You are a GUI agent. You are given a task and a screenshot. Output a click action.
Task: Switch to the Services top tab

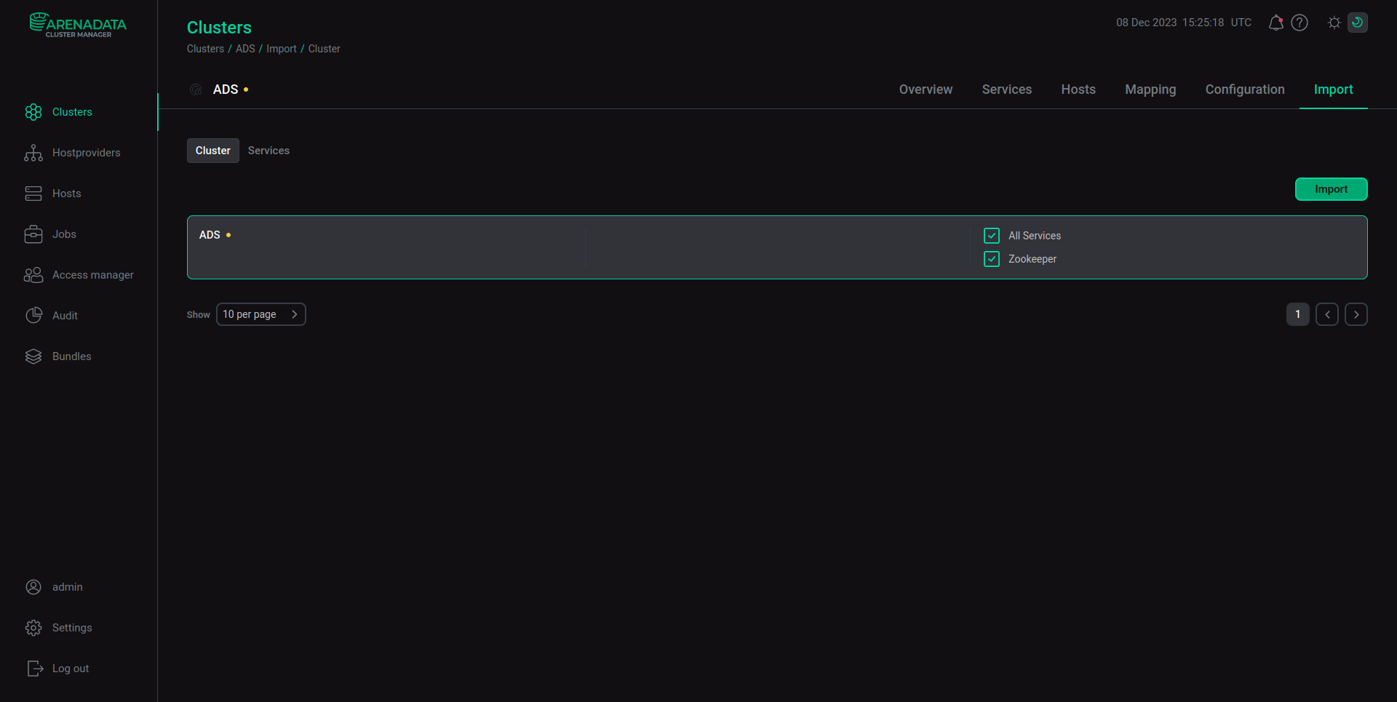pos(1007,89)
